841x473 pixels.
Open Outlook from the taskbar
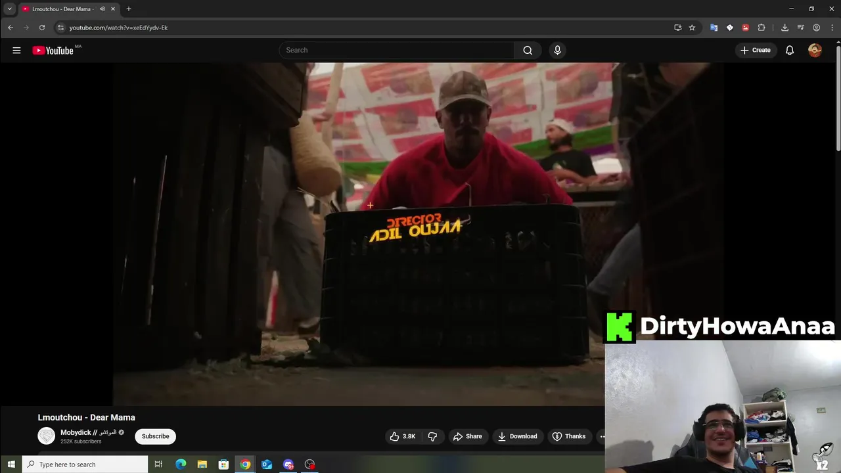(x=267, y=464)
